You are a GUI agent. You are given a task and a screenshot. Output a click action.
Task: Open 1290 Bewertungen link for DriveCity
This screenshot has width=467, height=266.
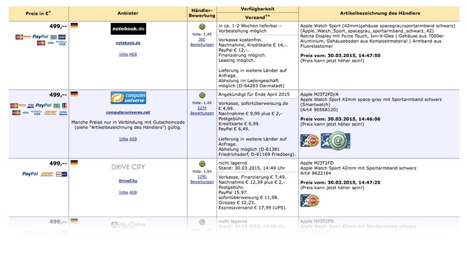pyautogui.click(x=202, y=179)
